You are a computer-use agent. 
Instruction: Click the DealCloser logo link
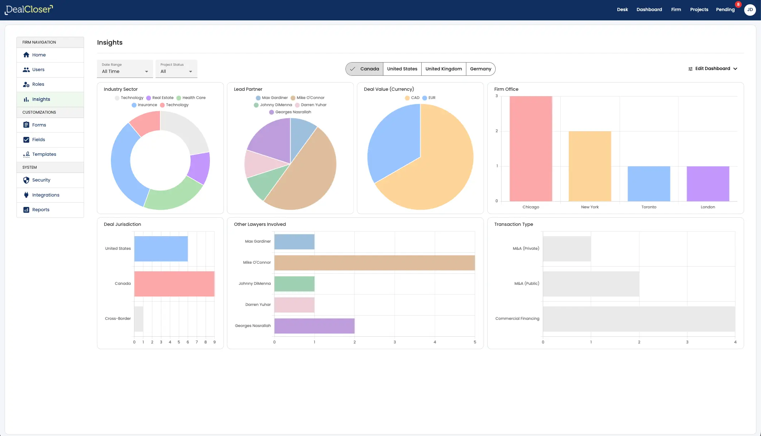(x=29, y=10)
